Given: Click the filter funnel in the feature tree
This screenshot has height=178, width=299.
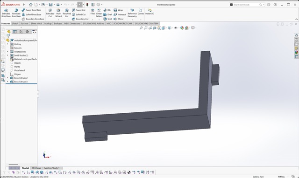Looking at the screenshot, I should click(8, 36).
